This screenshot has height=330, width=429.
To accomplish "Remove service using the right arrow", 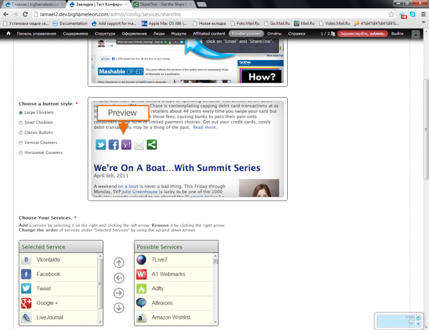I will [119, 293].
